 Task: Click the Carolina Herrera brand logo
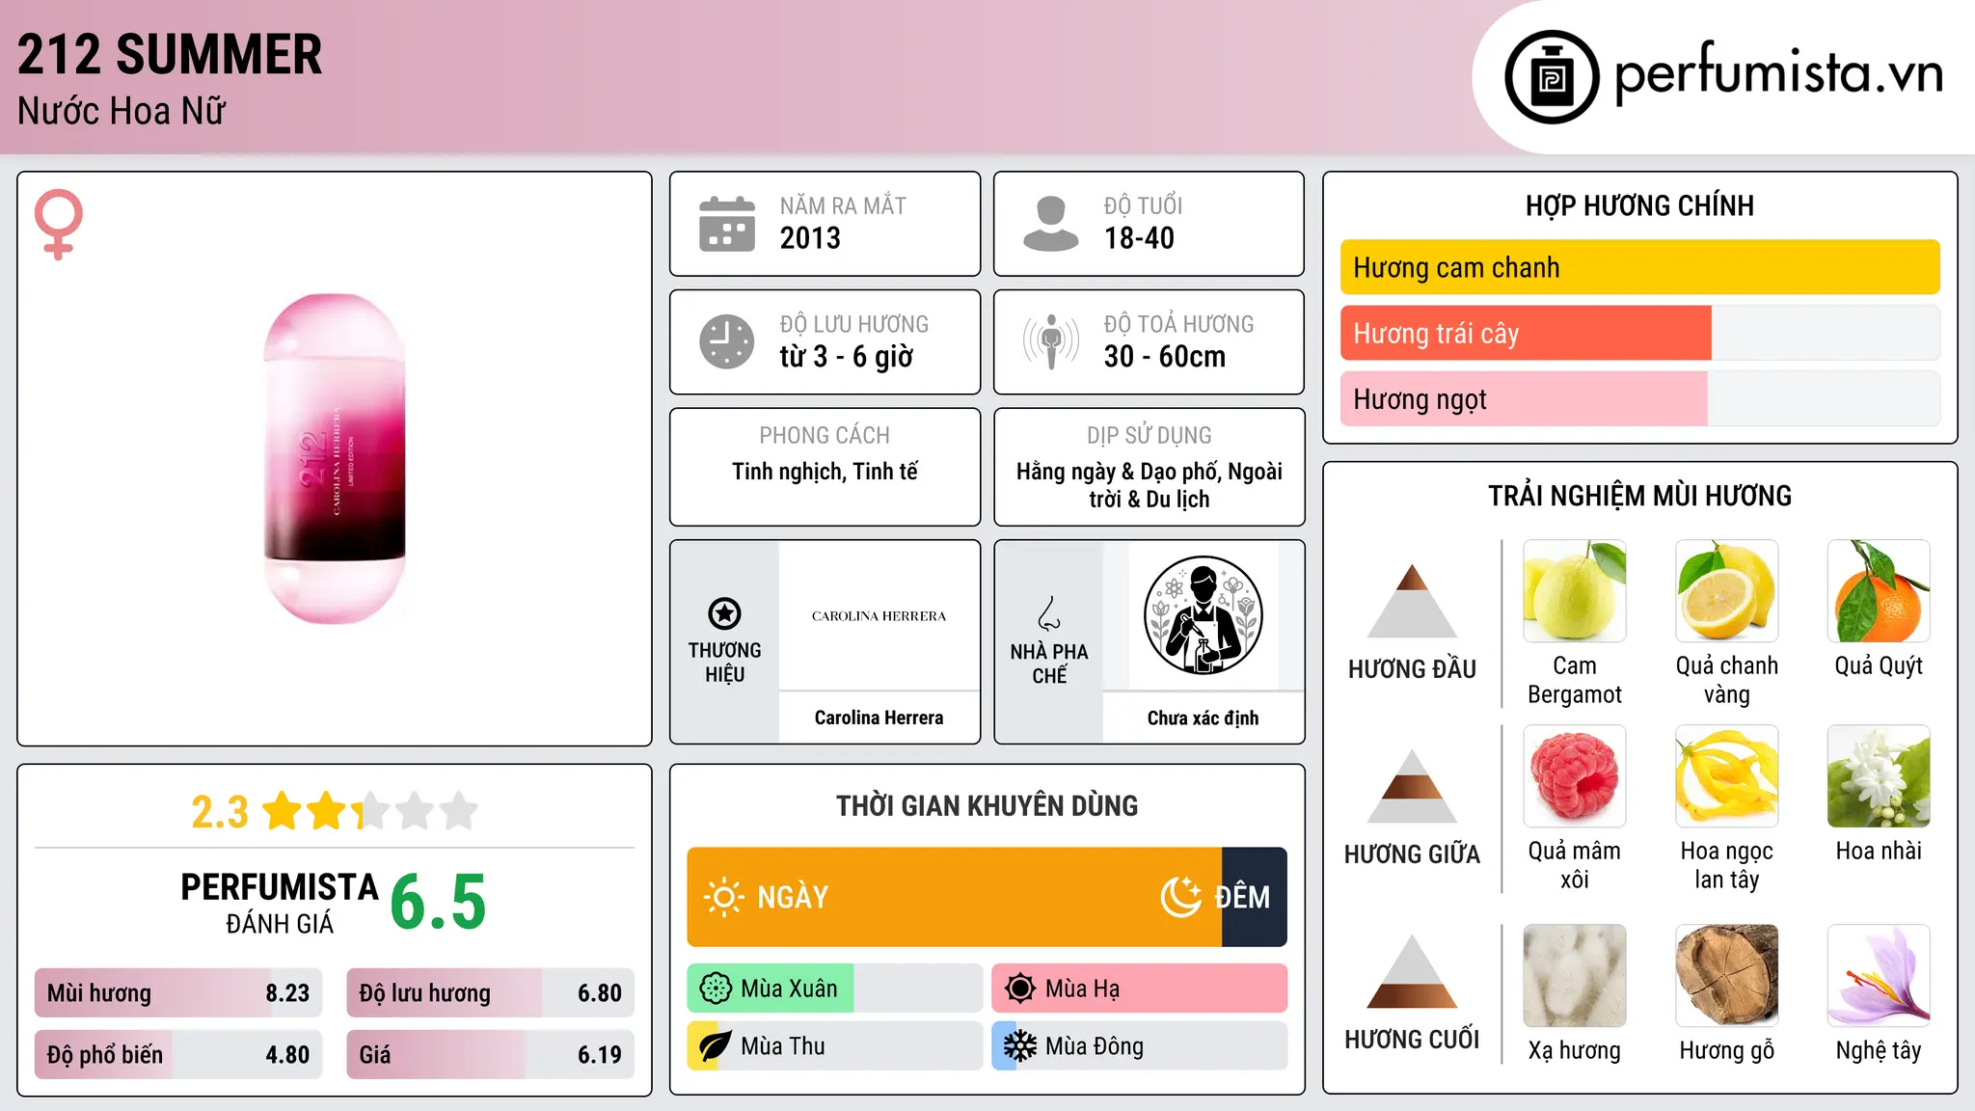pyautogui.click(x=879, y=616)
